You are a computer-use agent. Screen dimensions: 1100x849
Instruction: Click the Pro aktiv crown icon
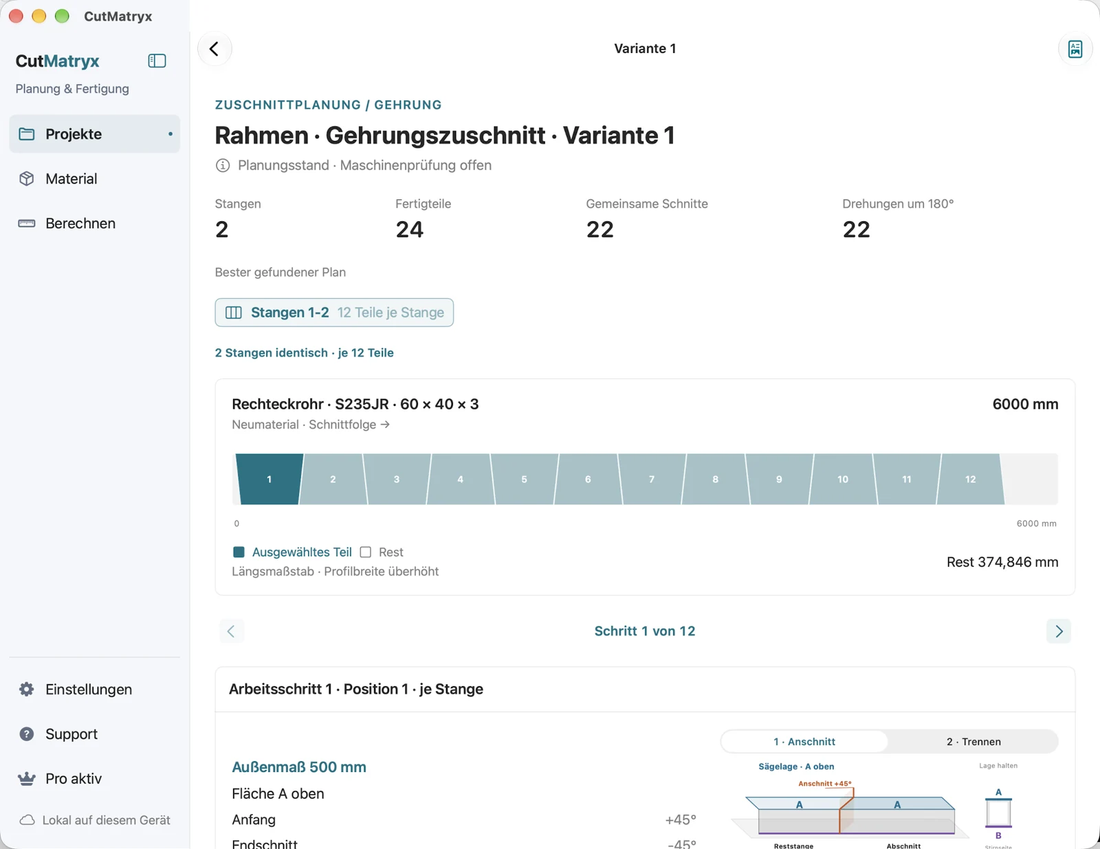tap(27, 778)
